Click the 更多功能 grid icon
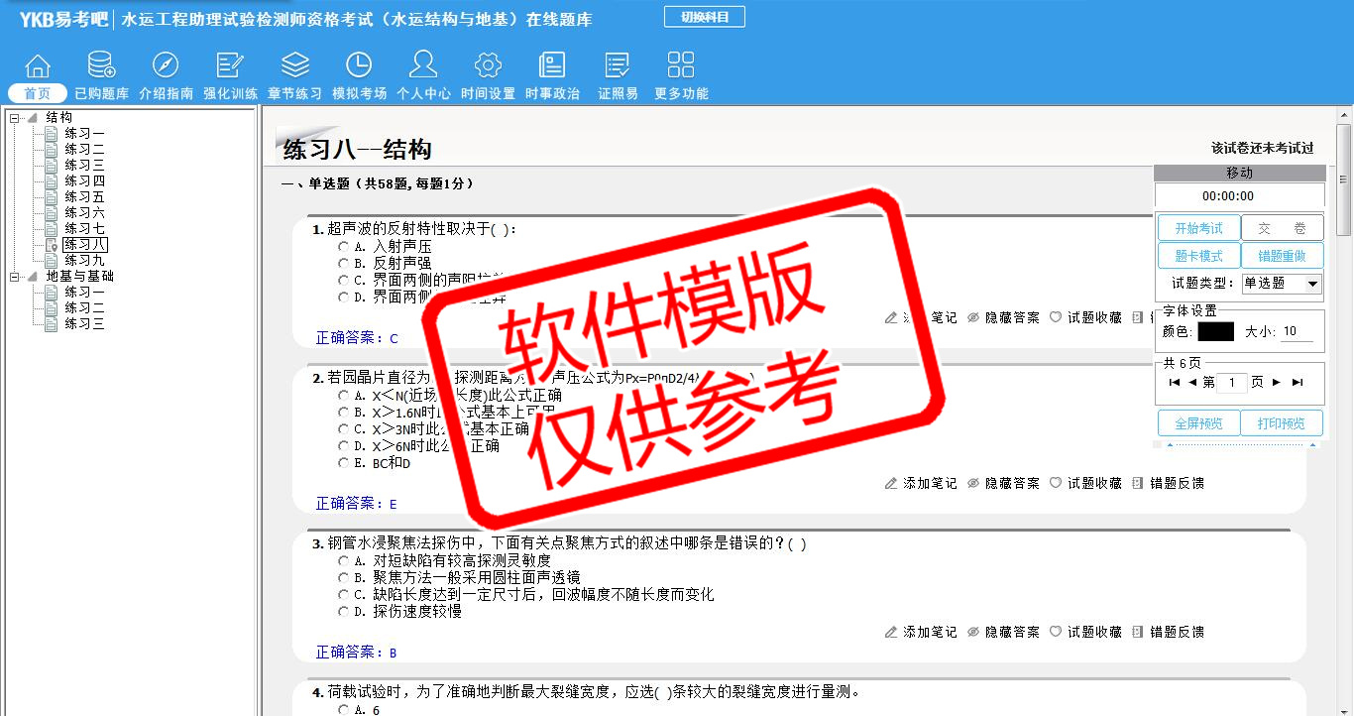 681,66
